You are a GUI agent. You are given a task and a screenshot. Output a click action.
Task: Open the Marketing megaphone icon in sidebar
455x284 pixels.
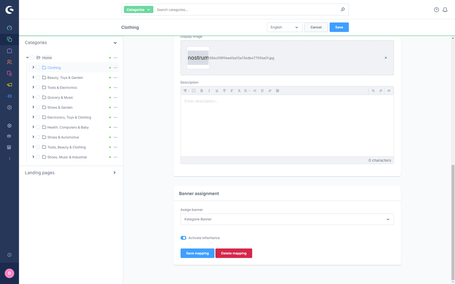(x=9, y=85)
